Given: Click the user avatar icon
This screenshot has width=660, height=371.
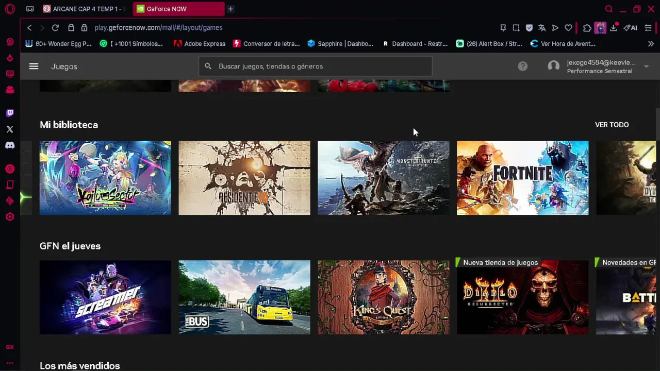Looking at the screenshot, I should click(x=554, y=66).
